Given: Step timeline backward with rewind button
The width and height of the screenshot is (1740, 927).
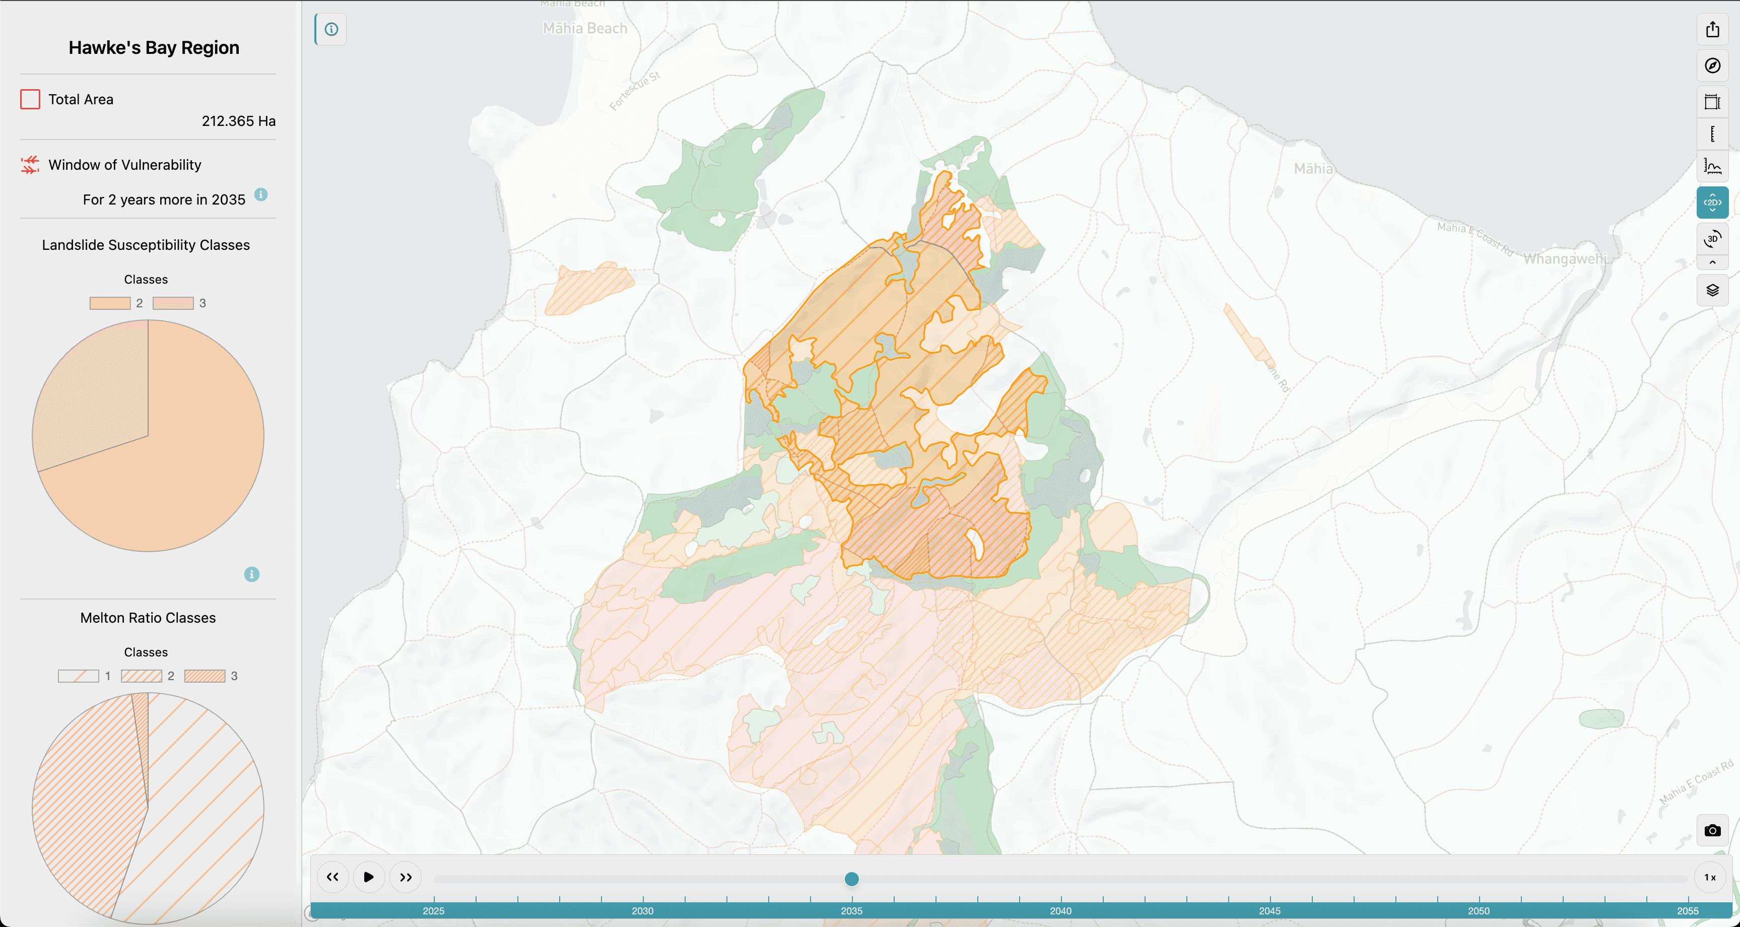Looking at the screenshot, I should 332,877.
